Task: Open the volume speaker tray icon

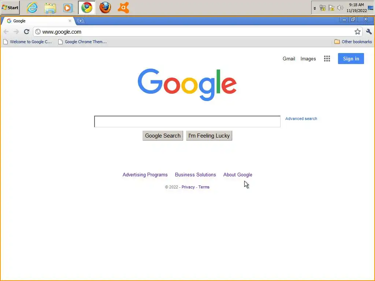Action: (340, 8)
